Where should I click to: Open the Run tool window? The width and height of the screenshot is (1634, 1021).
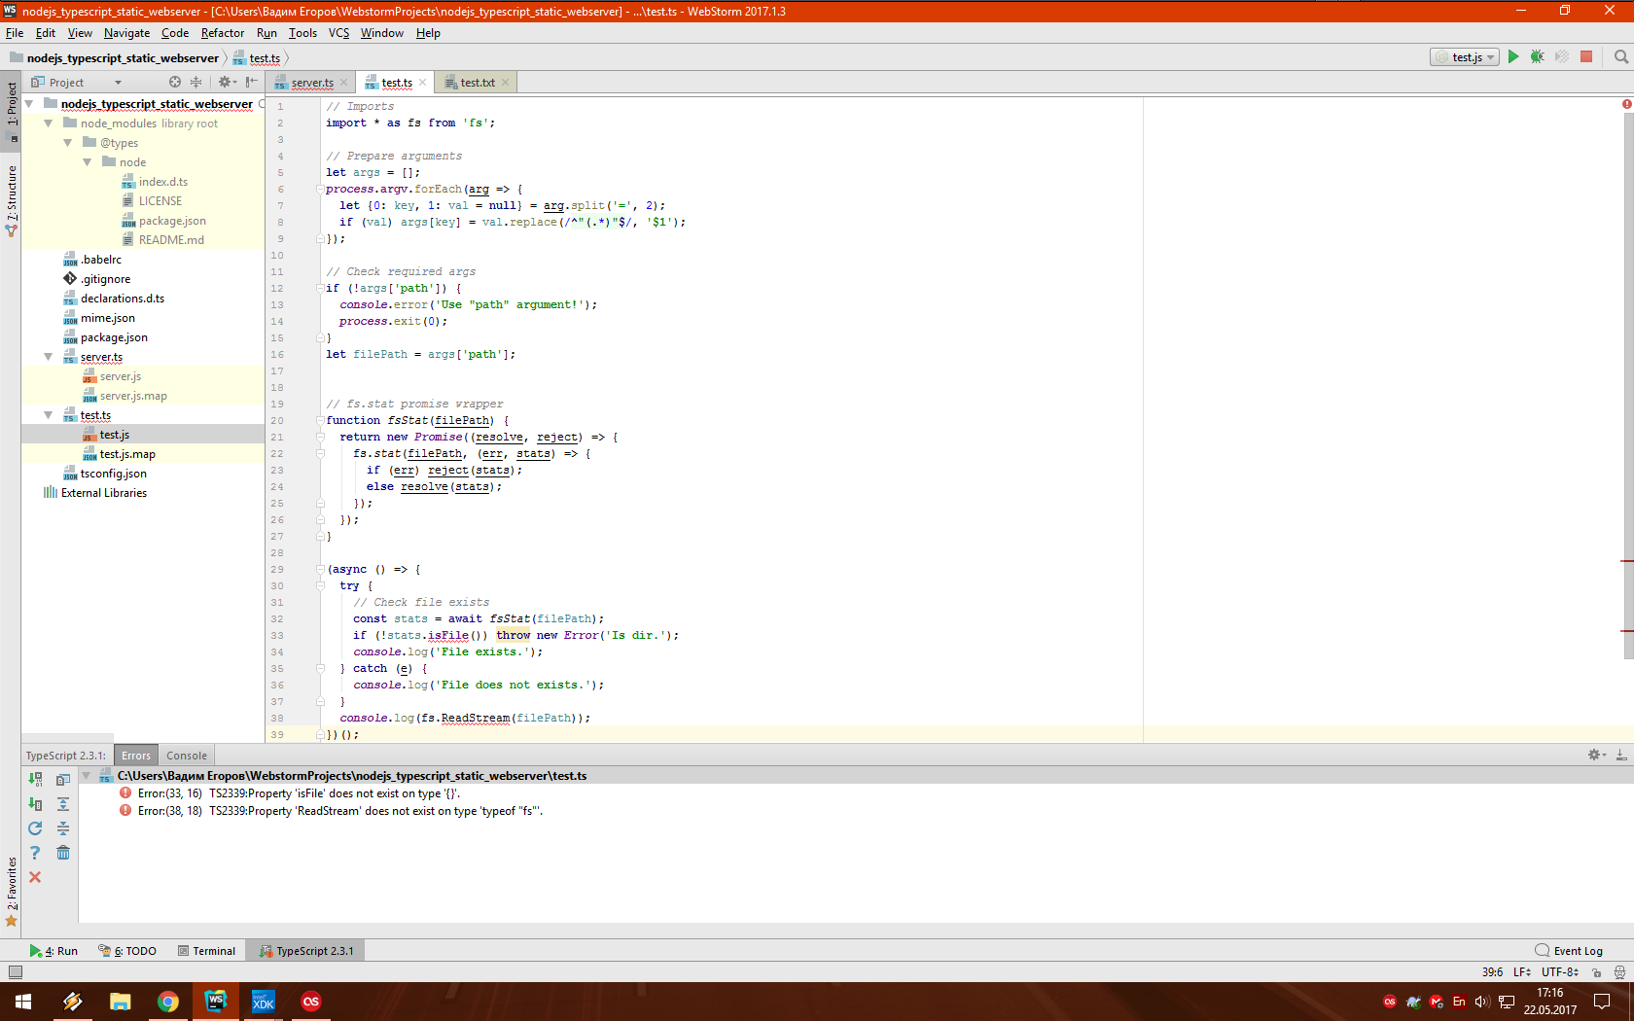point(54,951)
